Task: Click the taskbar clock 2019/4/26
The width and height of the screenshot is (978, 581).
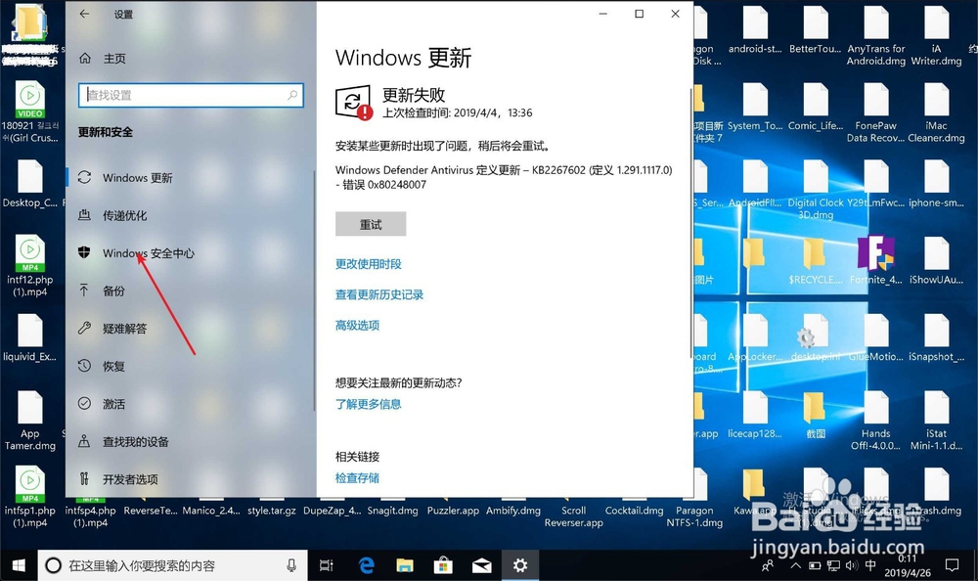Action: 908,565
